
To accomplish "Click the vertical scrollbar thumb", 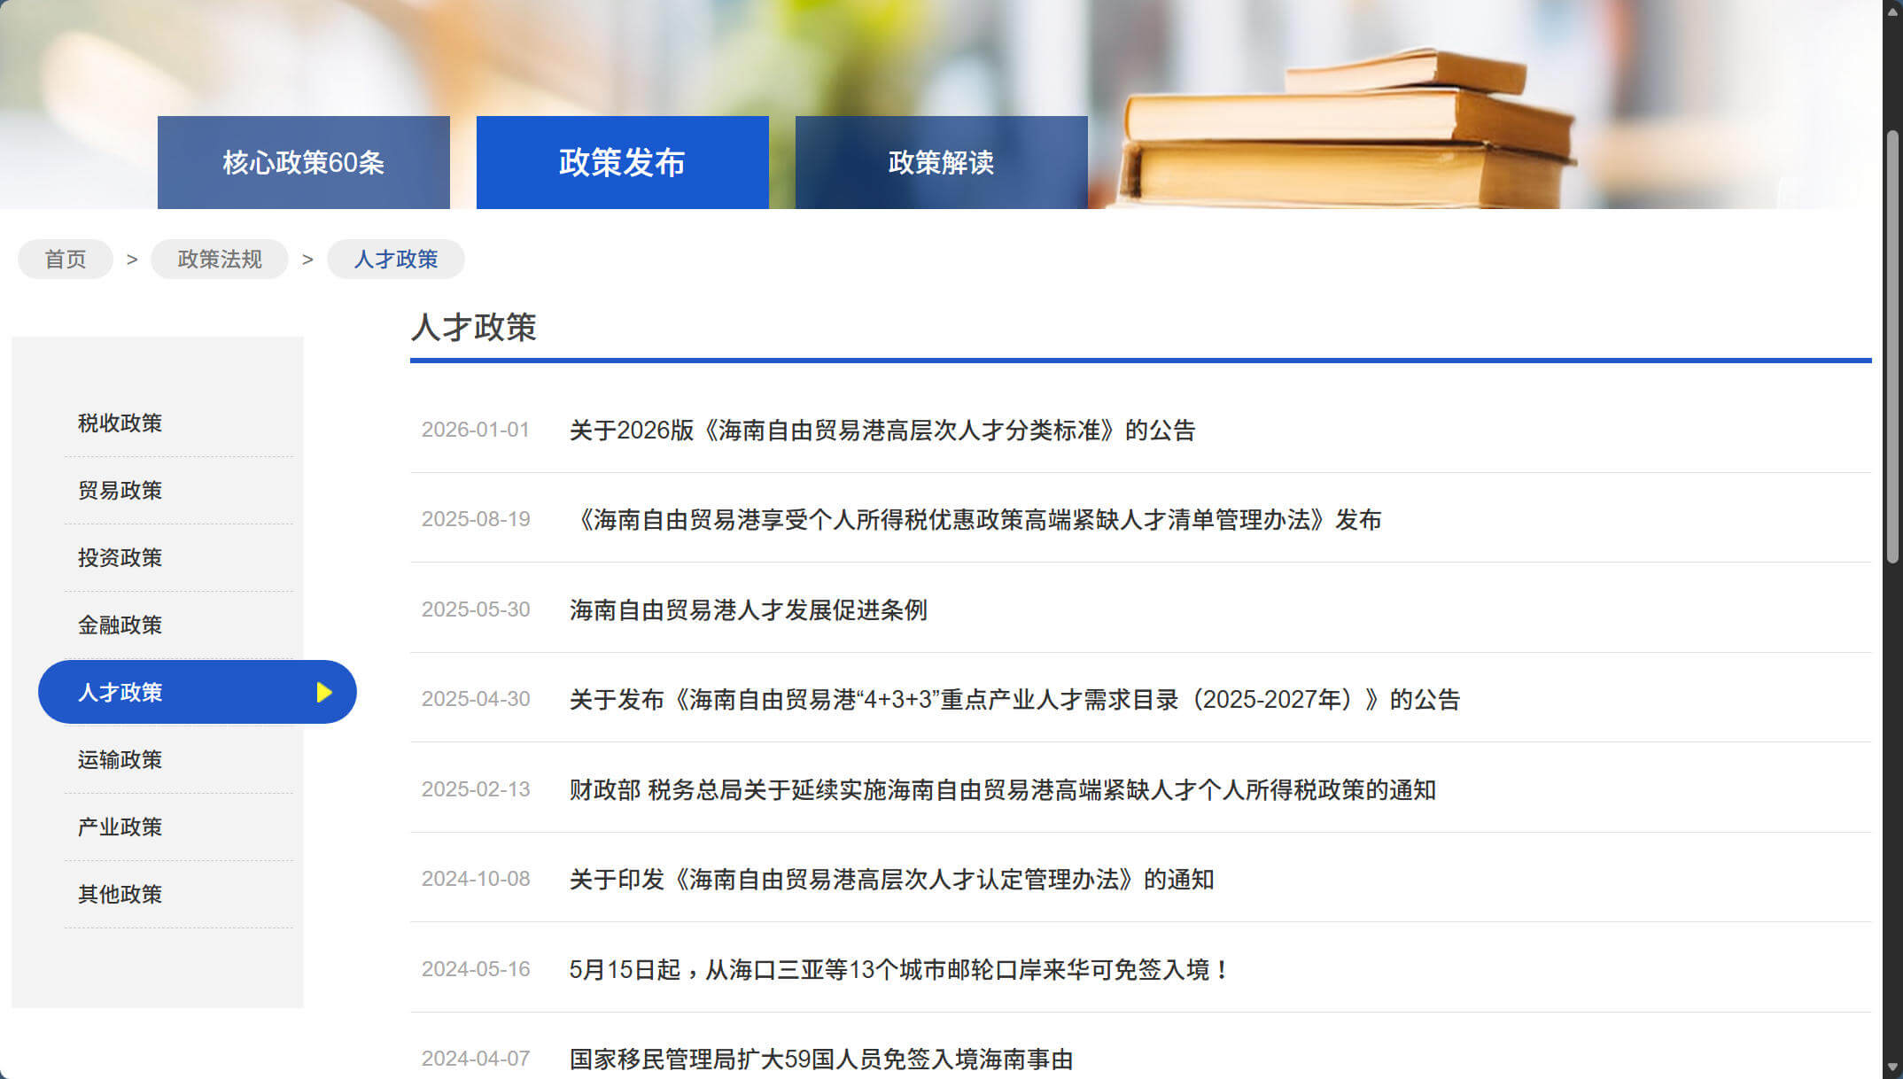I will 1892,345.
